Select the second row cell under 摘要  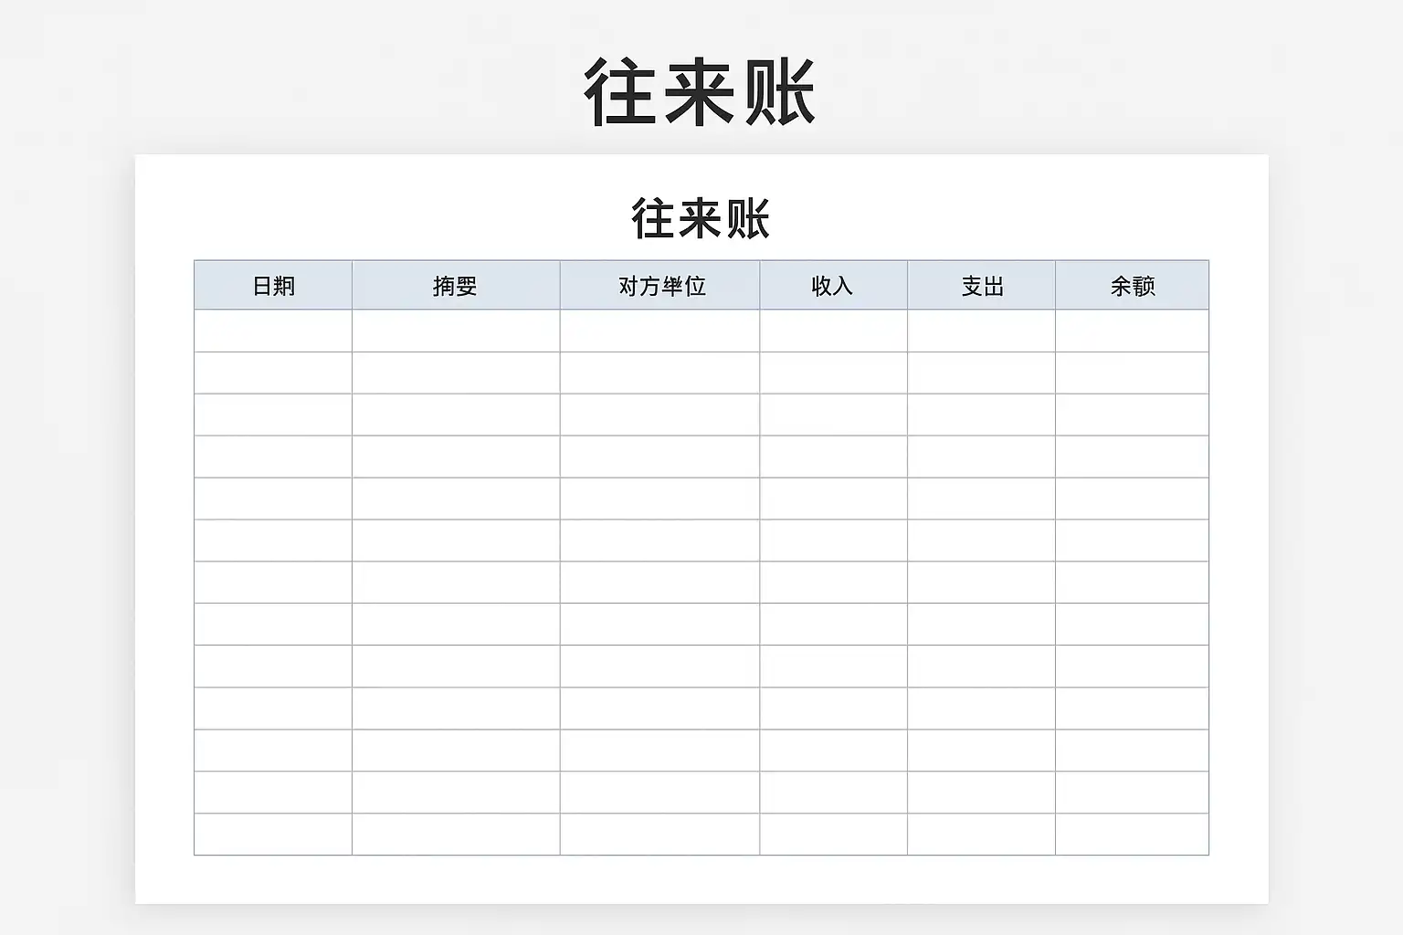(x=456, y=373)
